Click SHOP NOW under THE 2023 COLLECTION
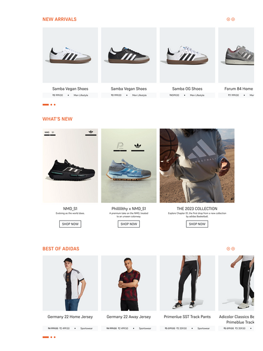The height and width of the screenshot is (351, 263). pyautogui.click(x=197, y=224)
